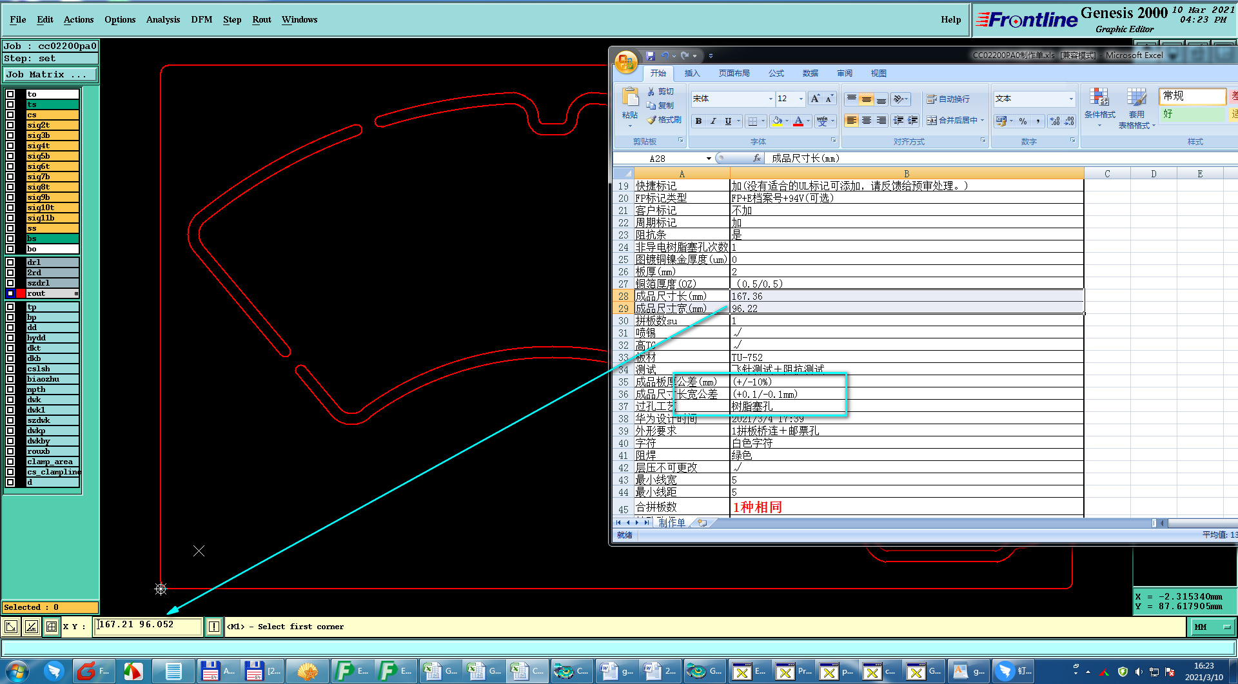1238x684 pixels.
Task: Toggle the checkbox for layer ss
Action: [x=10, y=228]
